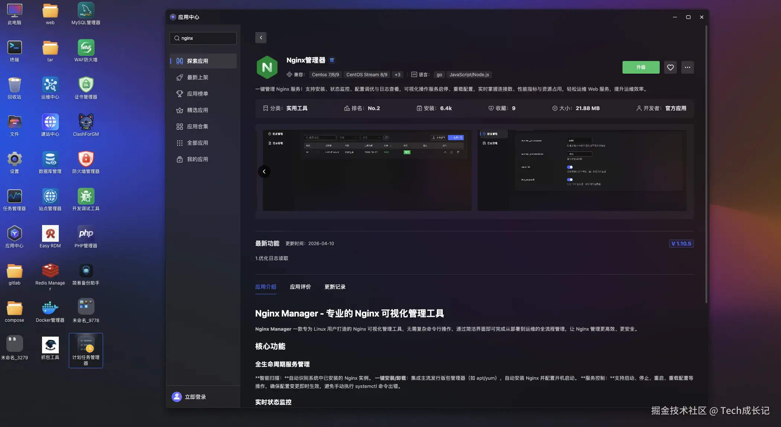Click the back arrow to return

(260, 38)
